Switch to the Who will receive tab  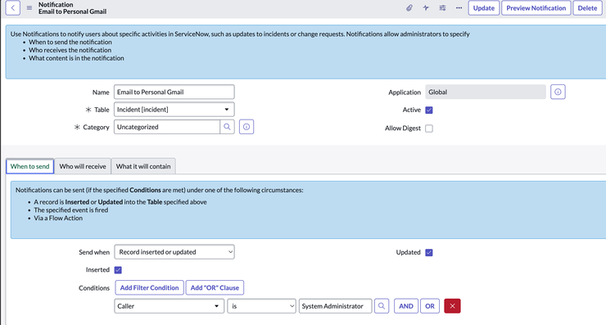coord(83,166)
